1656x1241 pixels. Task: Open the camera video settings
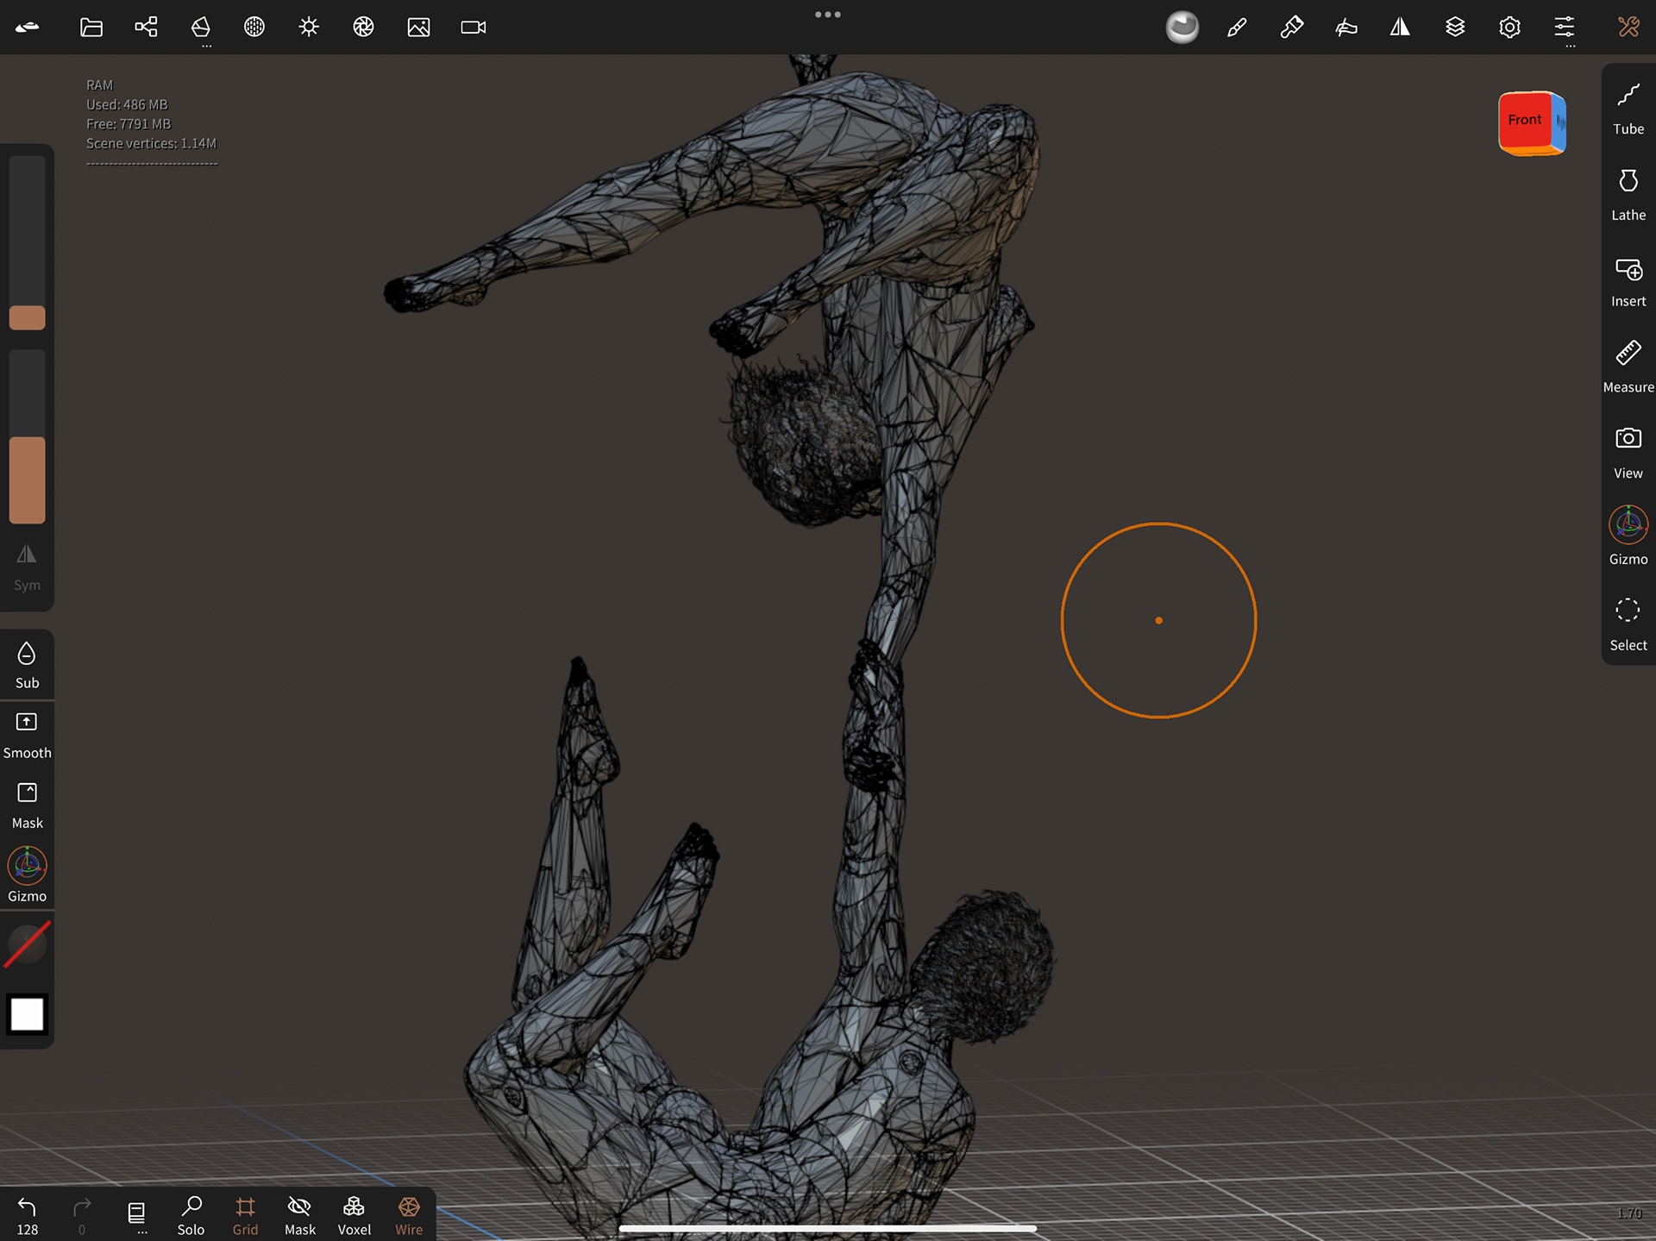coord(473,28)
